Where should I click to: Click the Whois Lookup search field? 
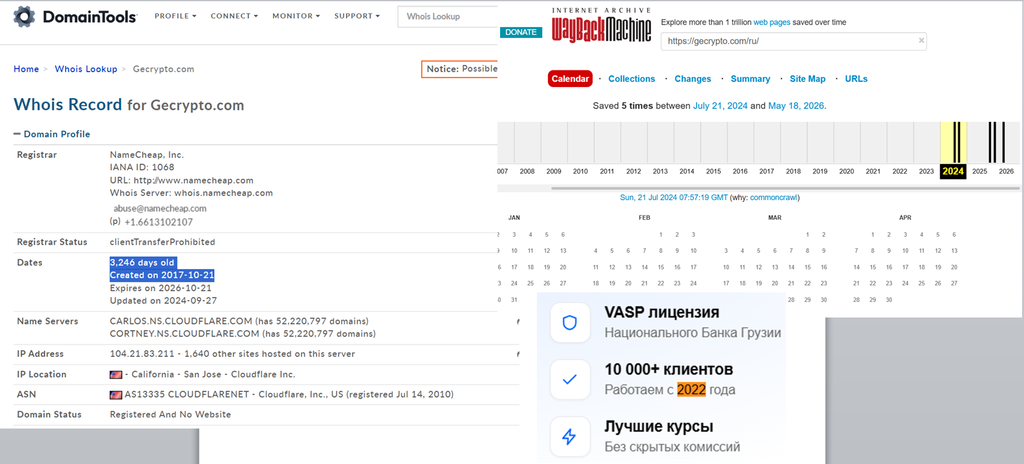point(448,17)
